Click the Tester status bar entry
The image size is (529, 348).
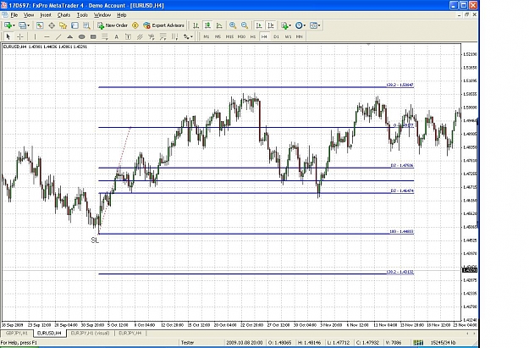click(x=188, y=343)
